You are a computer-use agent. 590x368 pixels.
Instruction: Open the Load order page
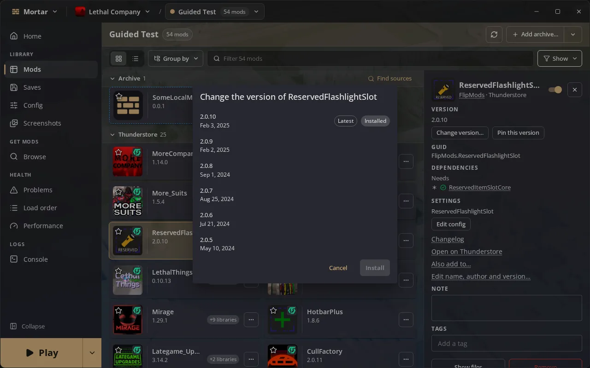click(51, 207)
